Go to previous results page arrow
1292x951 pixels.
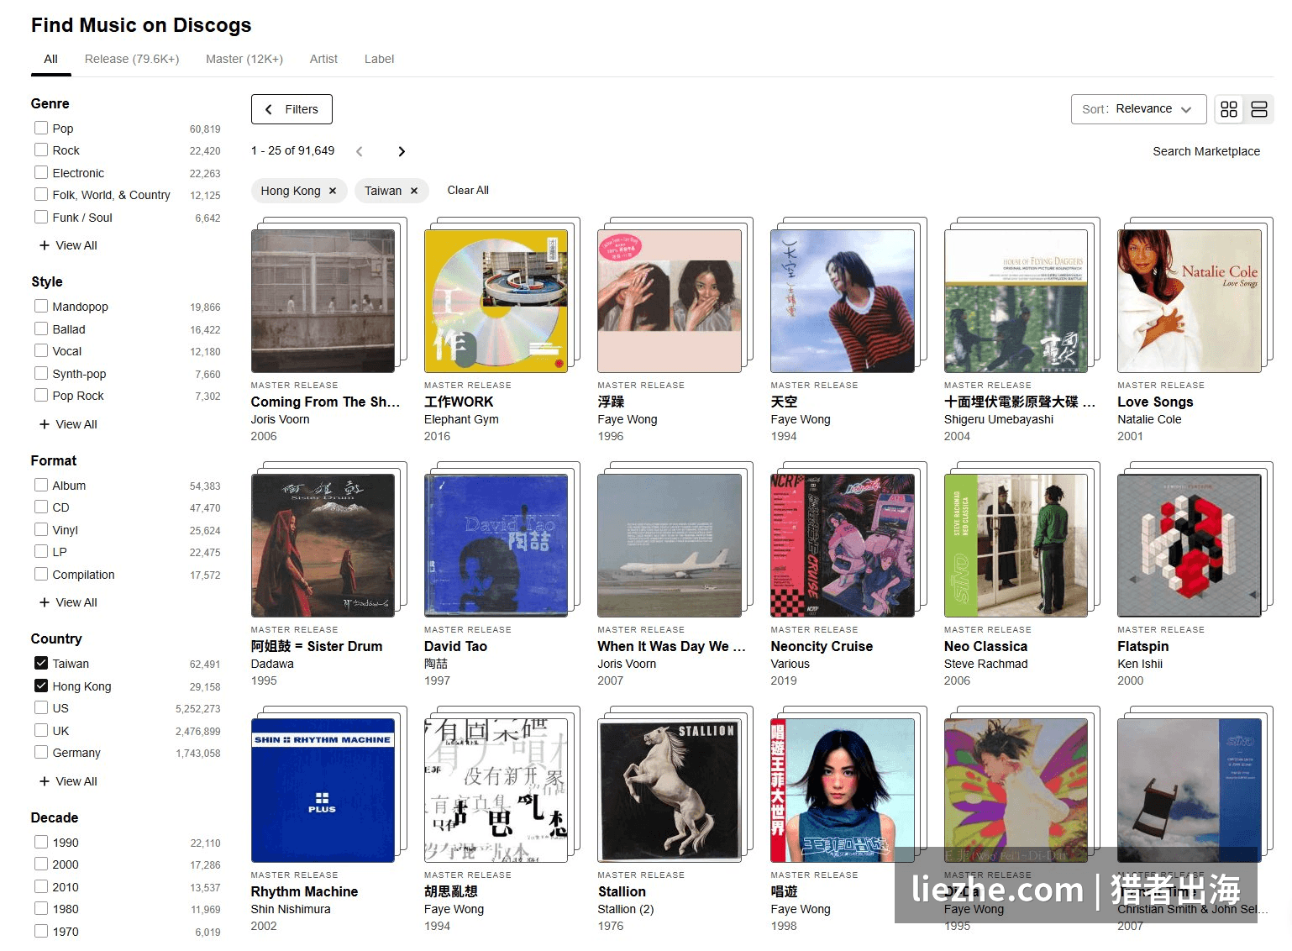[x=360, y=151]
